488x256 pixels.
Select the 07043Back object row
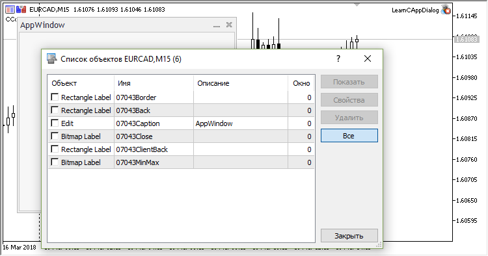[x=181, y=110]
